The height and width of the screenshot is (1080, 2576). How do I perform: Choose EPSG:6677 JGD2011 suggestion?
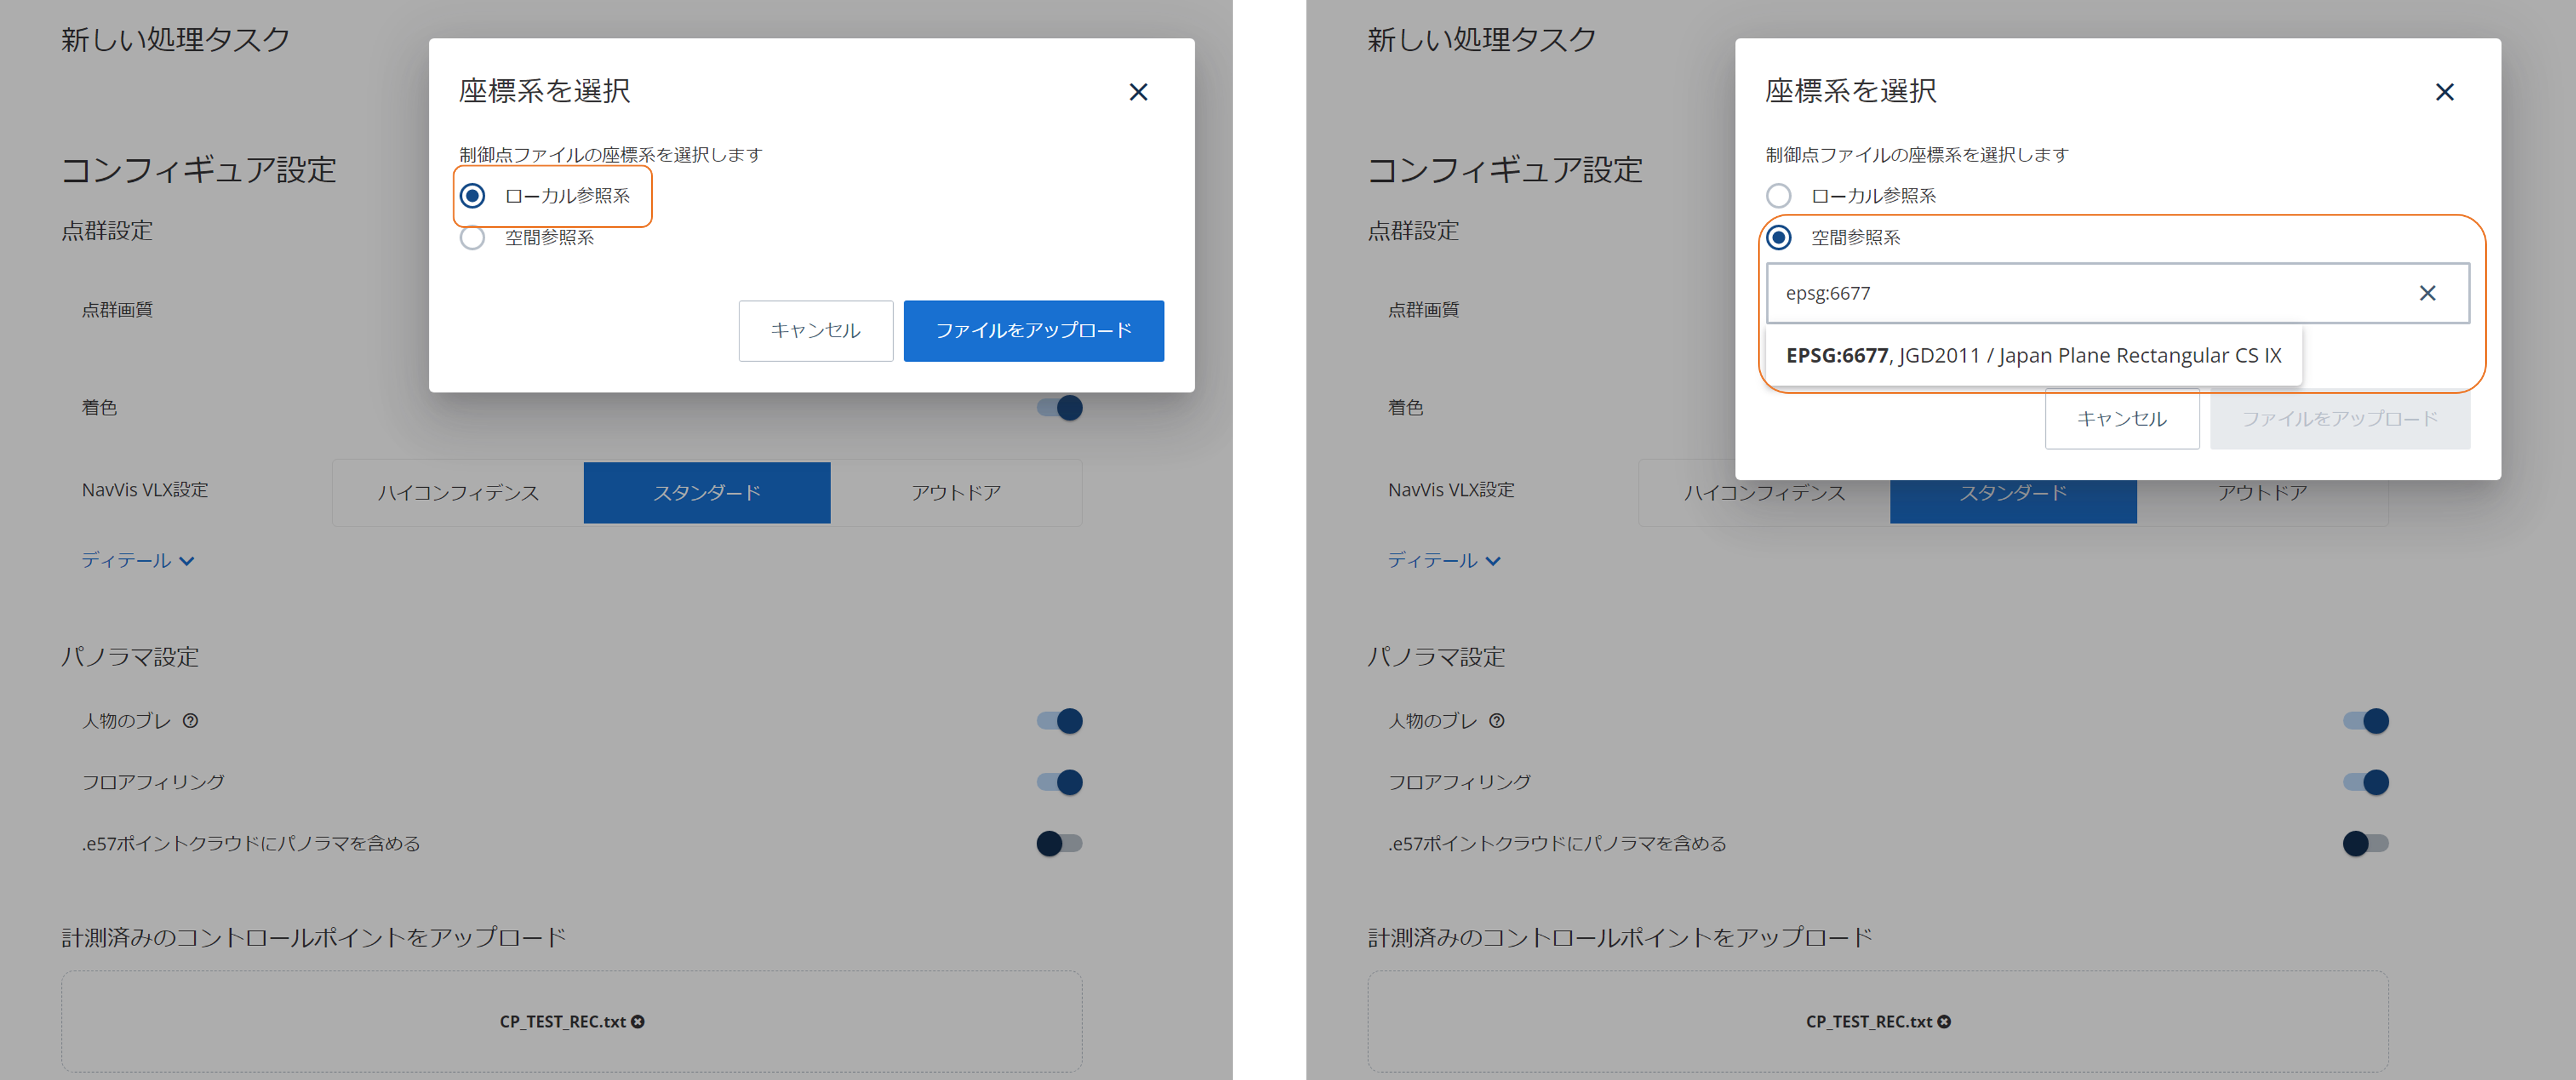[2034, 355]
